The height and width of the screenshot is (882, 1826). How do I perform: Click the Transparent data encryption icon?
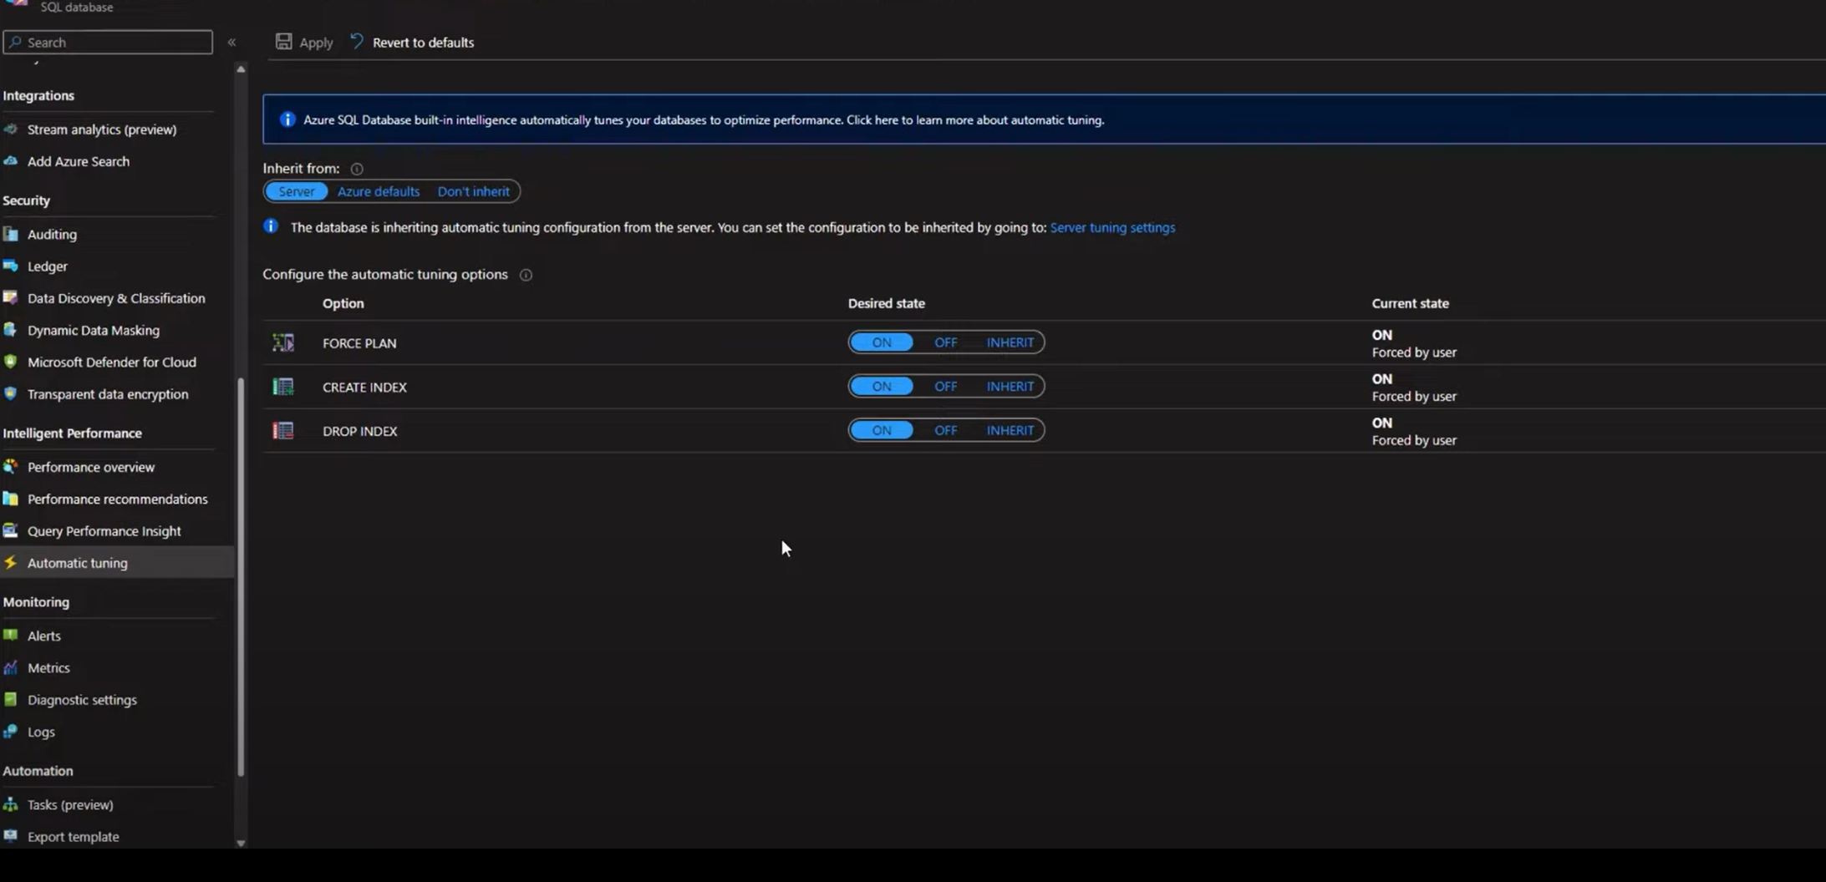[x=11, y=393]
